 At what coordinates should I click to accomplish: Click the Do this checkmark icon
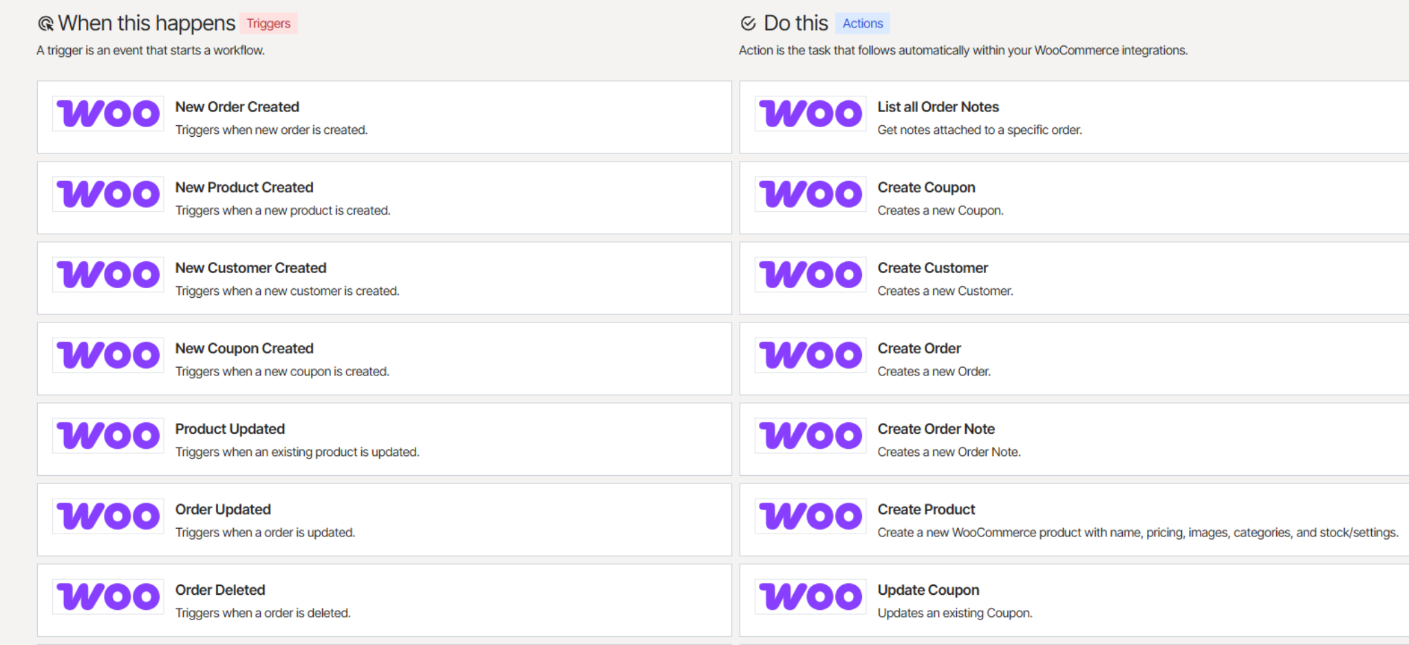pyautogui.click(x=748, y=24)
